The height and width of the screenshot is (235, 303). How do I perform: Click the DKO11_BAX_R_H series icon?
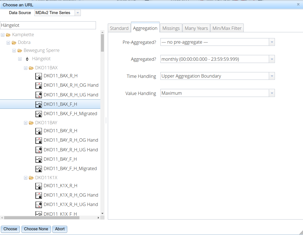click(39, 76)
